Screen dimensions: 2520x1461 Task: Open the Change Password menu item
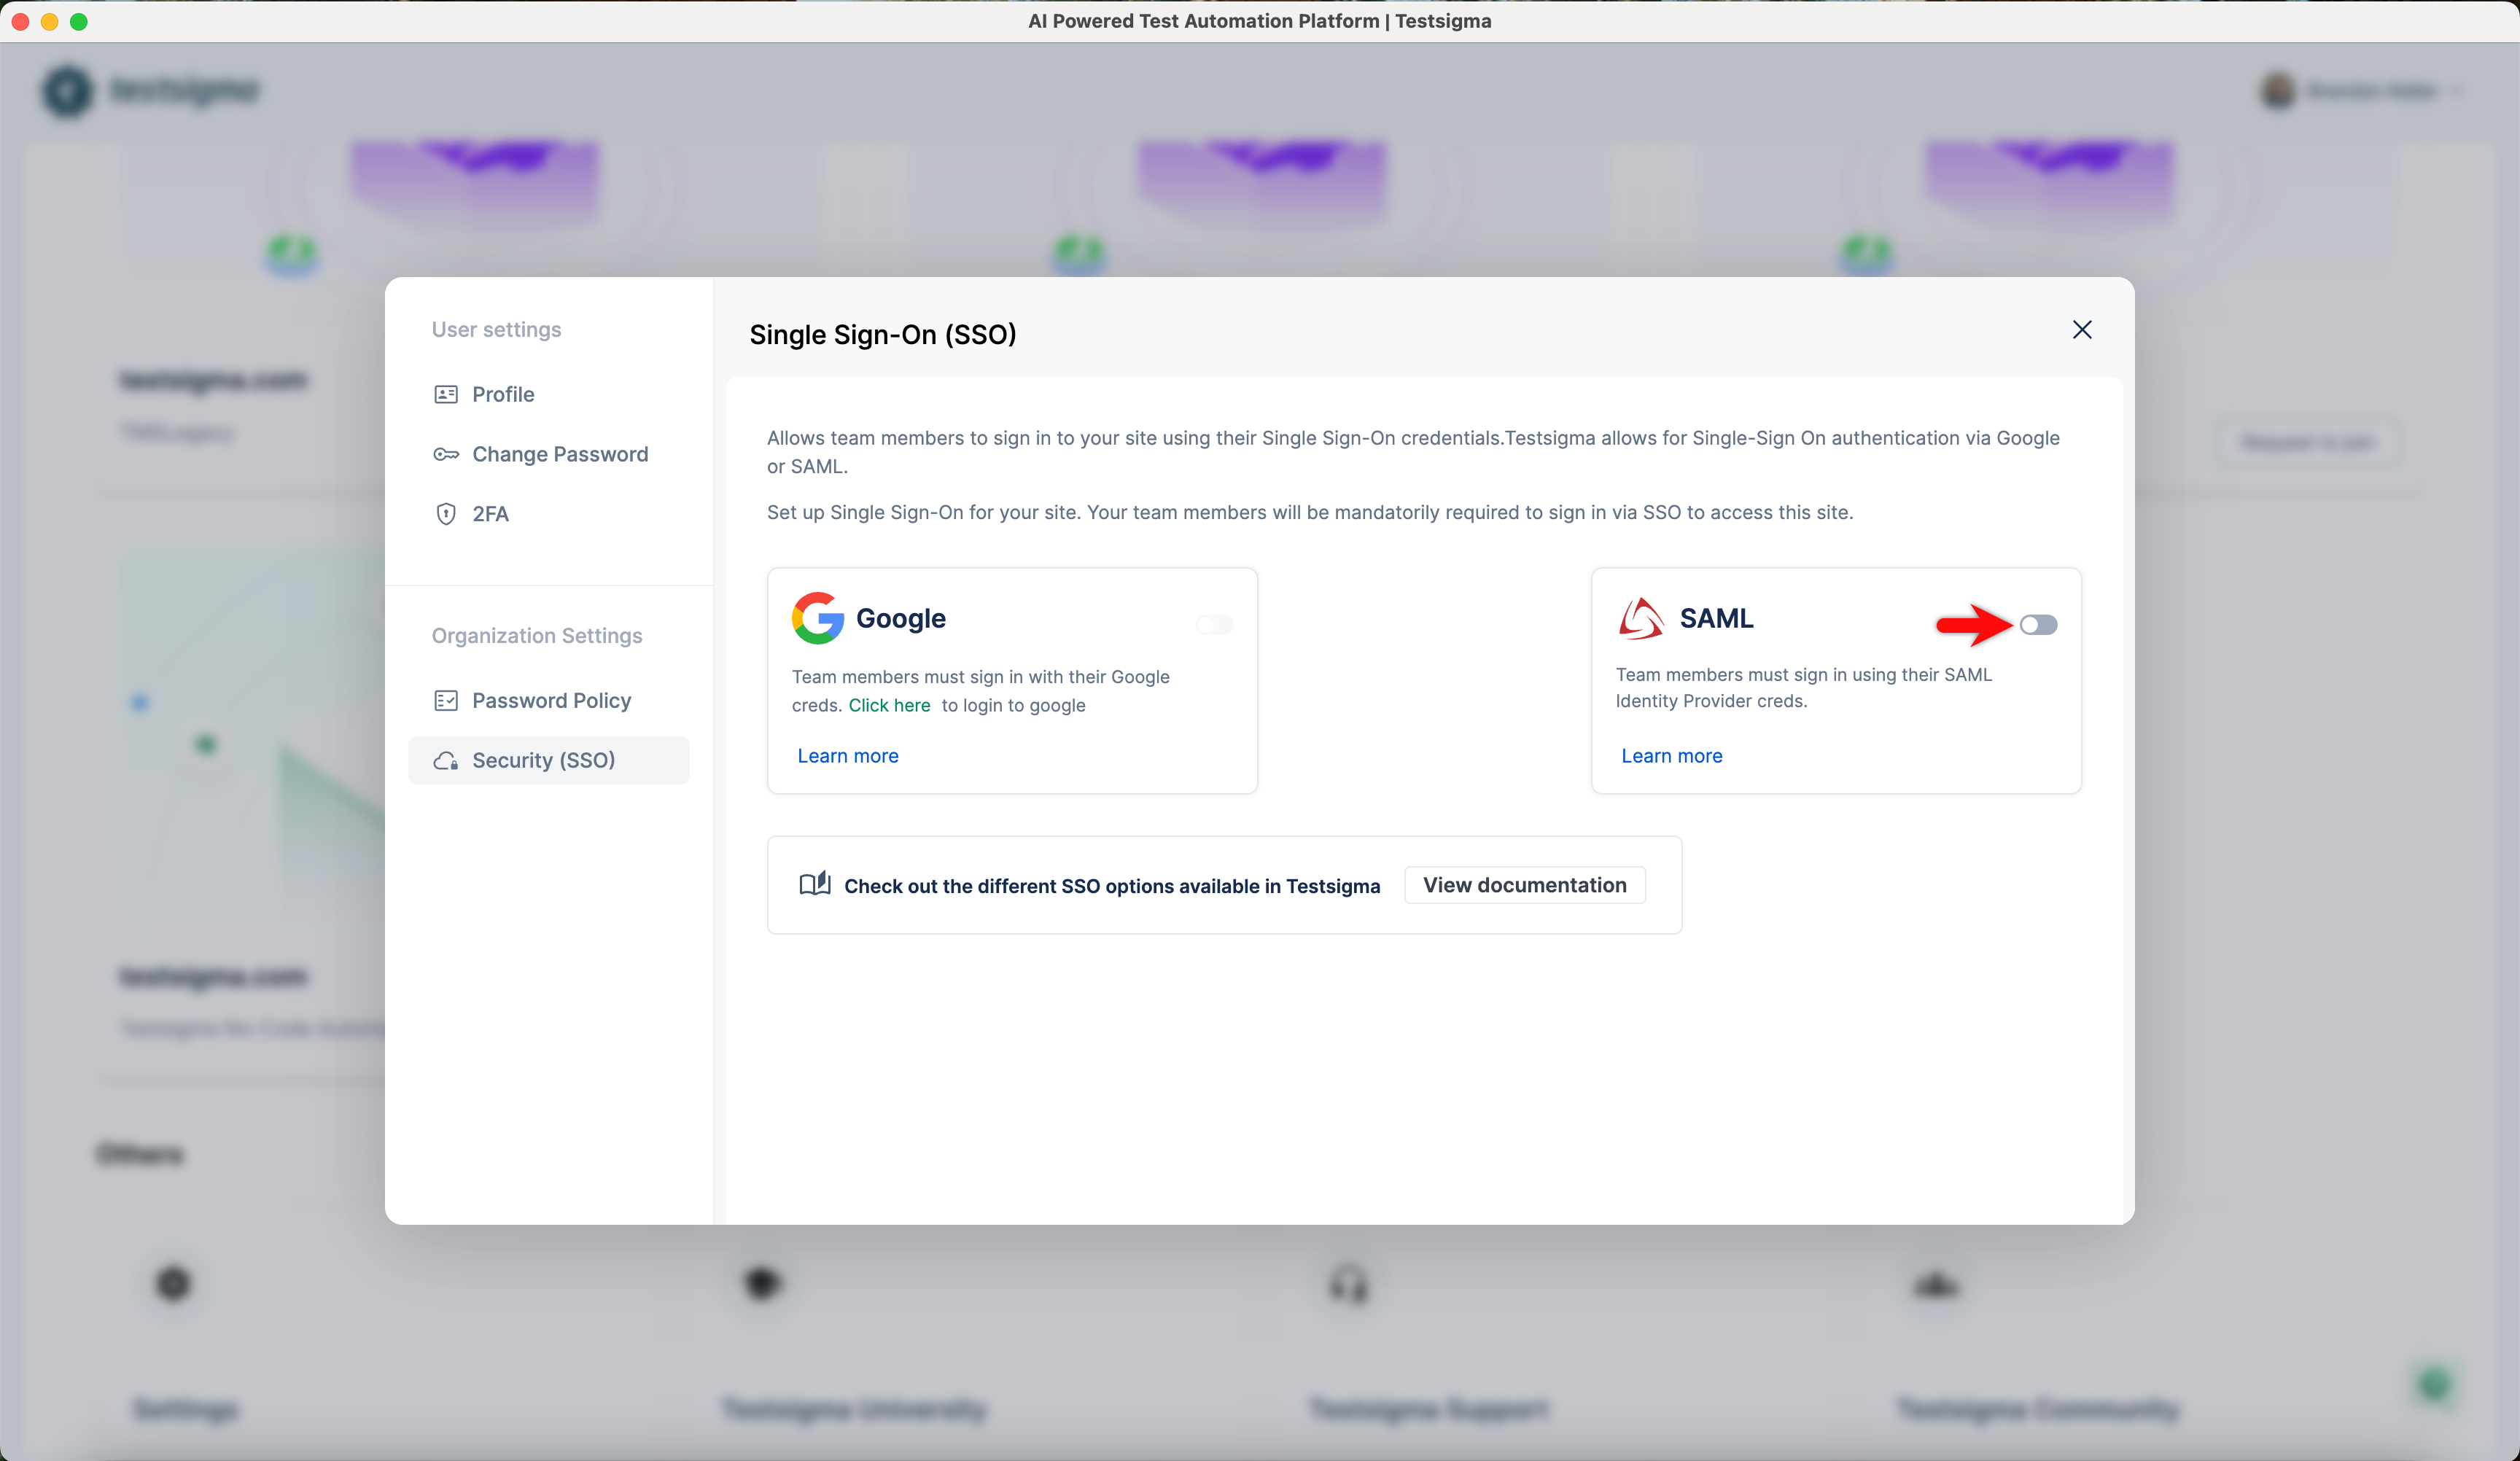[x=560, y=454]
